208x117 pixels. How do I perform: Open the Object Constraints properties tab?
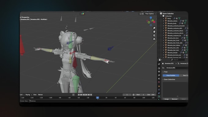[159, 93]
